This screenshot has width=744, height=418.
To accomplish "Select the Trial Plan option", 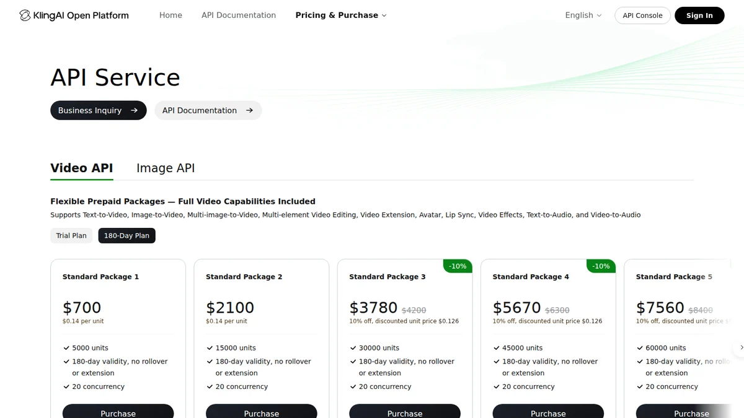I will point(71,235).
